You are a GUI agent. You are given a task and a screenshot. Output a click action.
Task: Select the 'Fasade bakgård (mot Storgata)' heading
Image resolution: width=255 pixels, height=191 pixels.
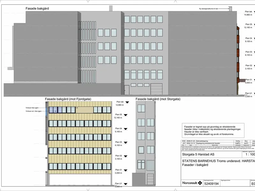[158, 99]
